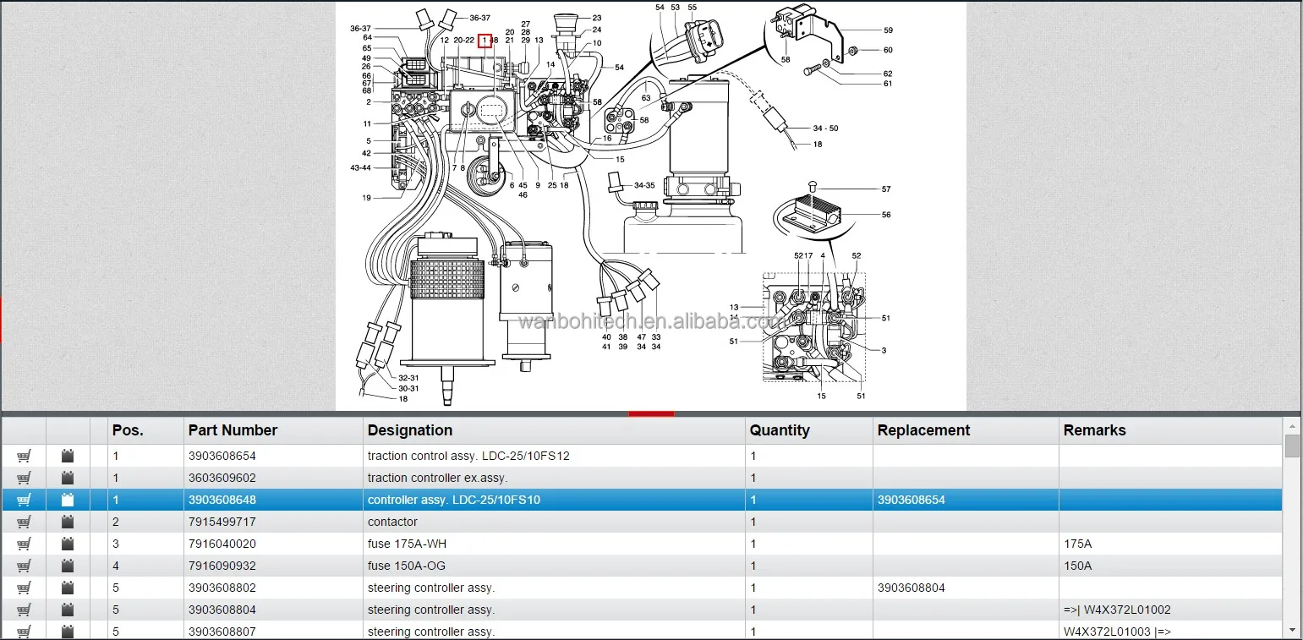Open clipboard icon for fuse 7916090932
1303x640 pixels.
[68, 566]
